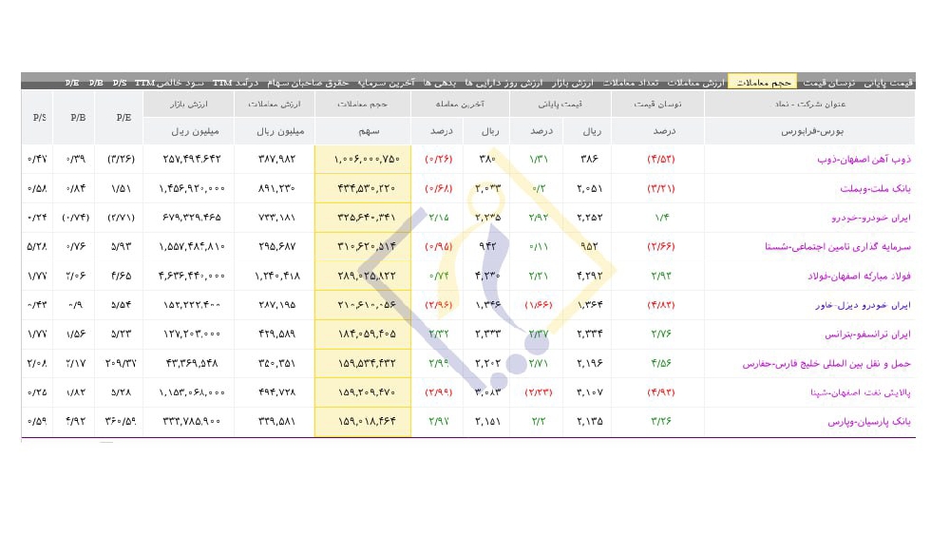Screen dimensions: 950x535
Task: Open the حقوق صاحبان سهام tab
Action: coord(308,83)
